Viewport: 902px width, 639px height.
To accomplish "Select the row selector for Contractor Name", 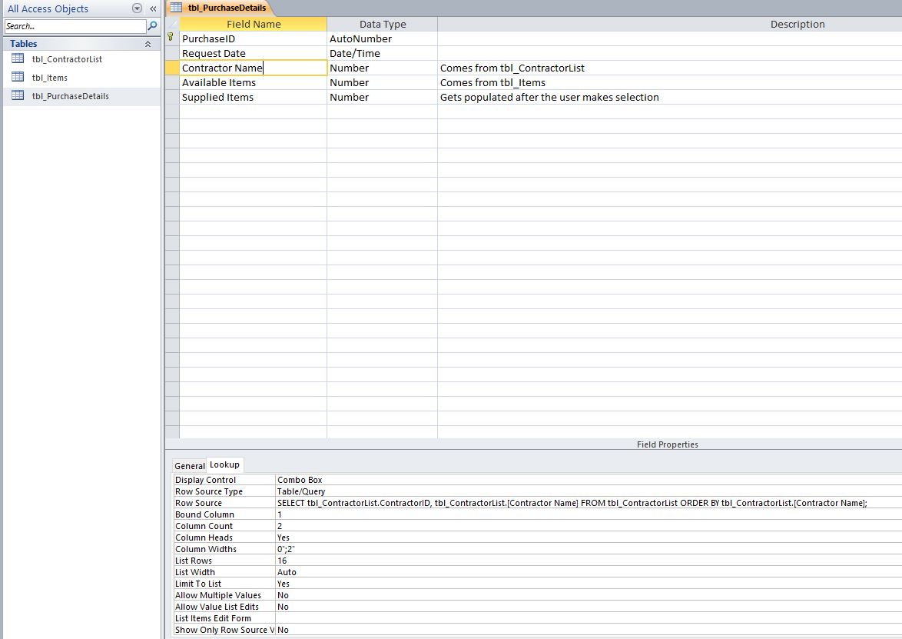I will (172, 68).
